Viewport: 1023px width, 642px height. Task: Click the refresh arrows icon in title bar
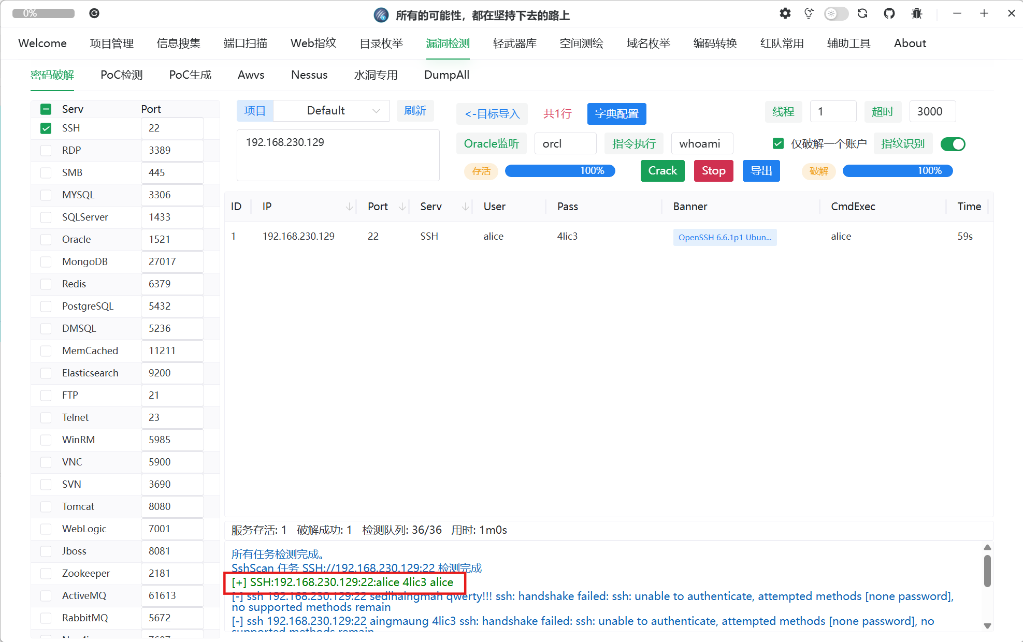(862, 13)
